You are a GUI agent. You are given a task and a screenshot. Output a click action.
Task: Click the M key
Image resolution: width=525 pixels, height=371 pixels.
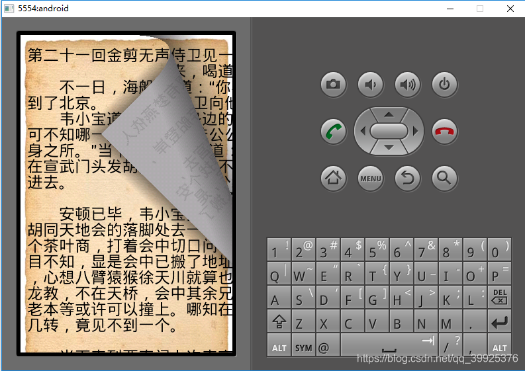[x=451, y=321]
